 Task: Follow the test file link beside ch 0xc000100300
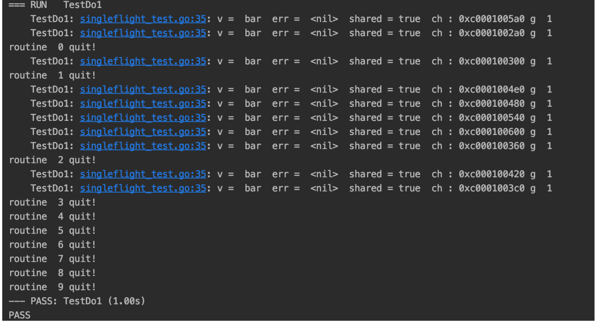tap(143, 61)
